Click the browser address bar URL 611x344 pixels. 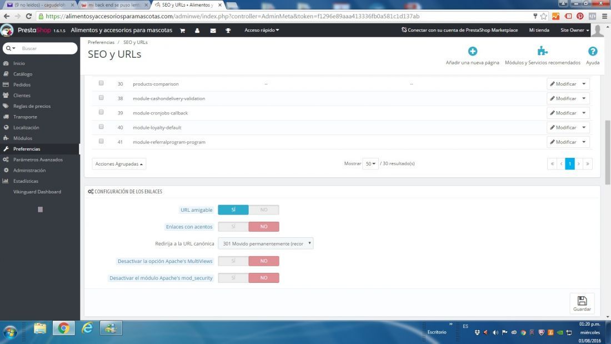coord(232,16)
